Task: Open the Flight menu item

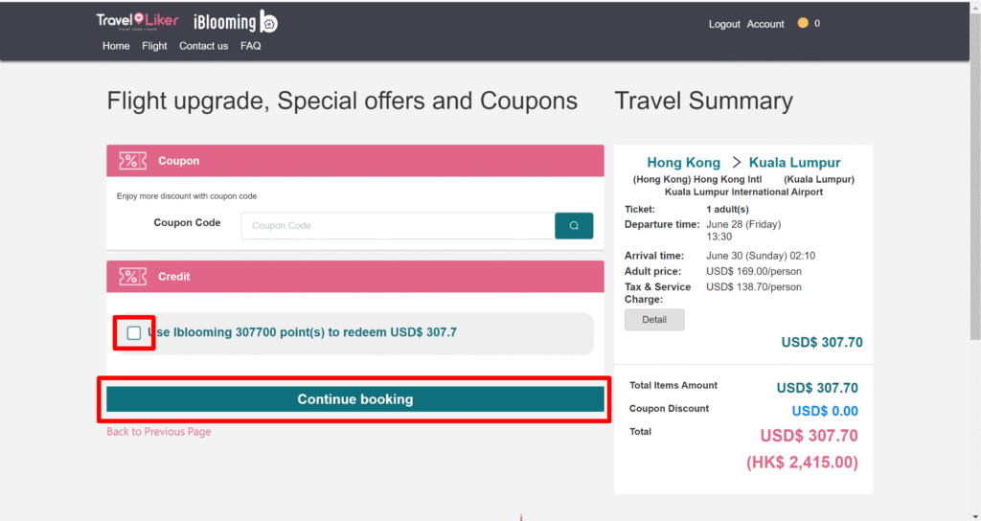Action: tap(154, 46)
